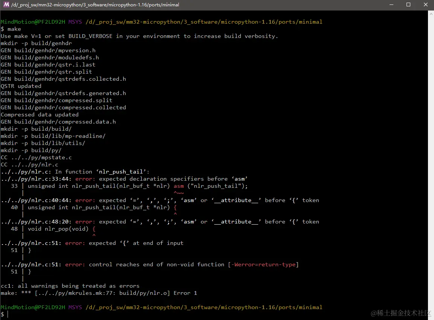The width and height of the screenshot is (434, 320).
Task: Select the make command after the dollar prompt
Action: [14, 29]
